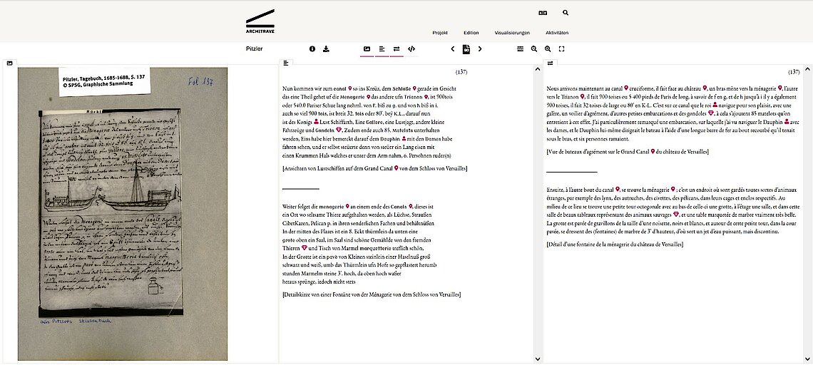
Task: Enter fullscreen mode
Action: coord(562,49)
